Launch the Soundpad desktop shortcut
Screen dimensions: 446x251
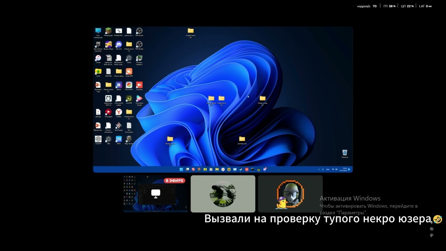point(108,113)
